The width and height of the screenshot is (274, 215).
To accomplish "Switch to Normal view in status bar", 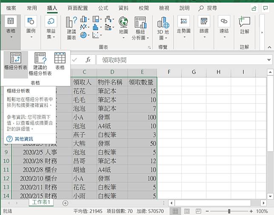I will [x=175, y=211].
